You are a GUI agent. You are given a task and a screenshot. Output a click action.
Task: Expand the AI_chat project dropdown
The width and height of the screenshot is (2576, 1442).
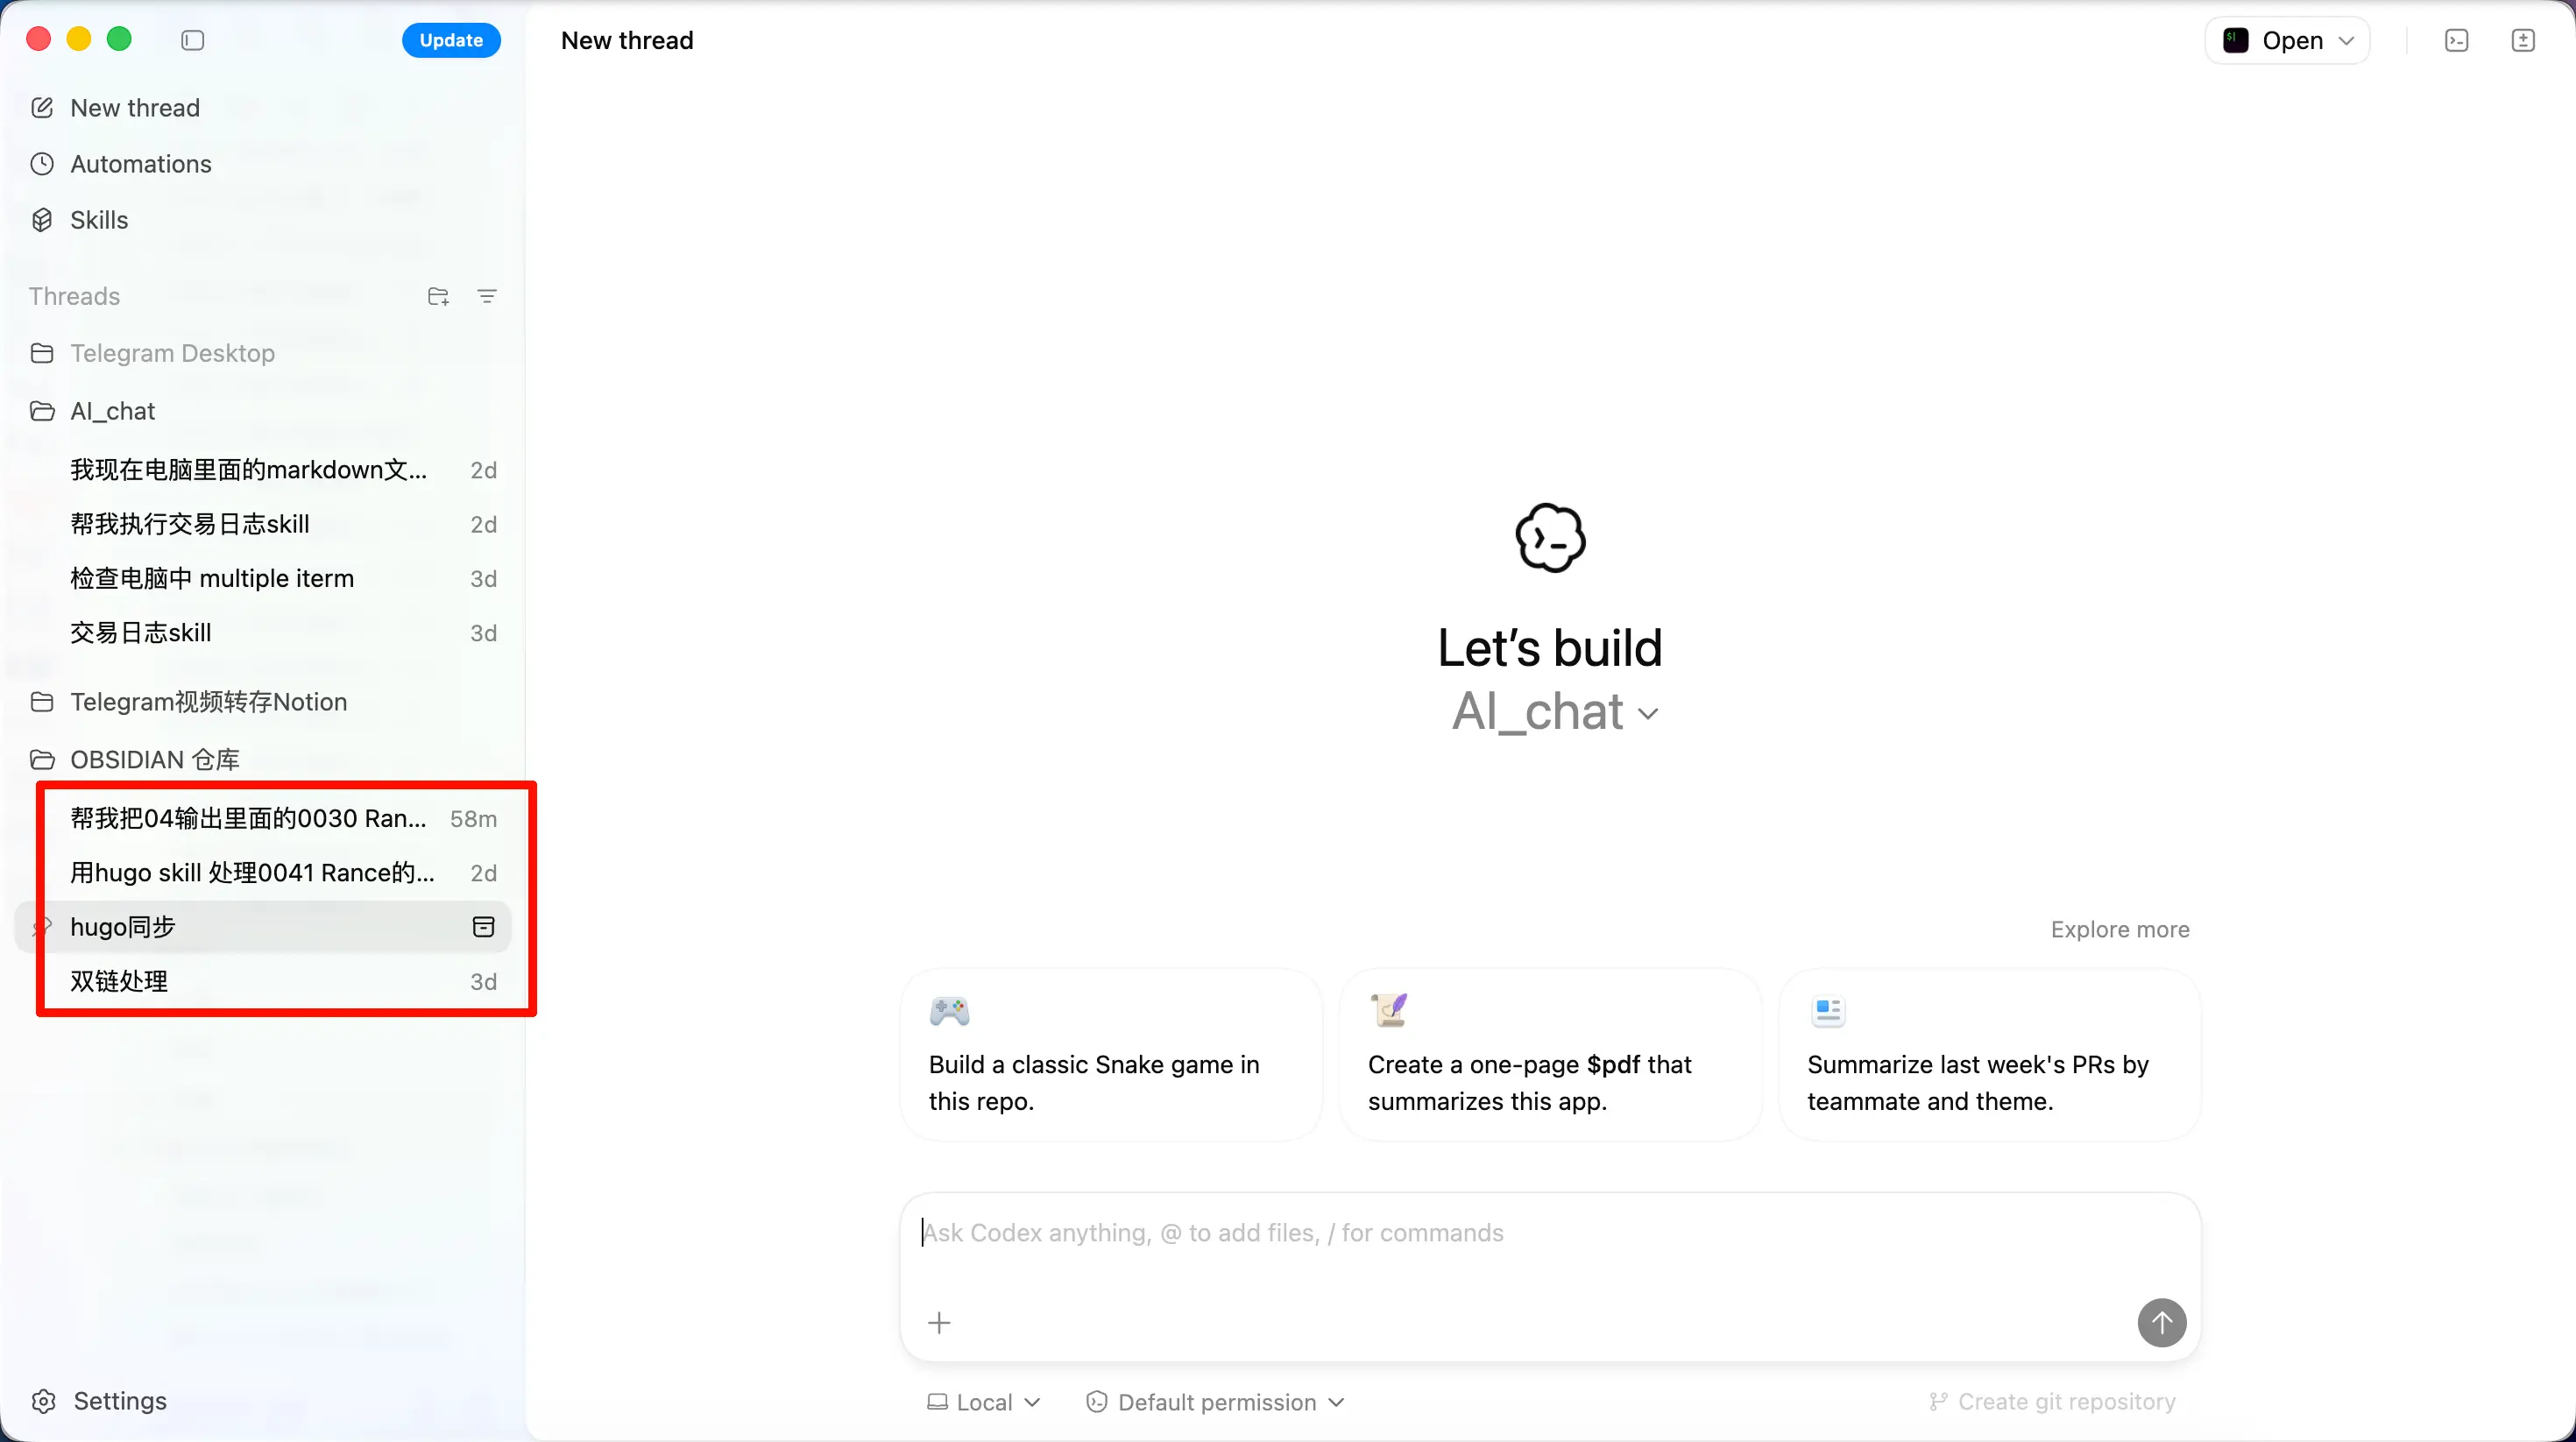point(1556,712)
